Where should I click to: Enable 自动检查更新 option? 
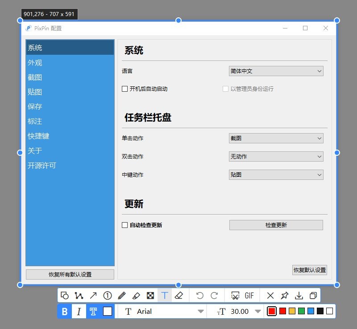[125, 225]
